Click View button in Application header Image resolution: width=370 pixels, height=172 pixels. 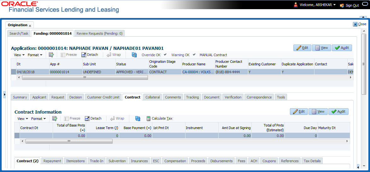coord(321,48)
